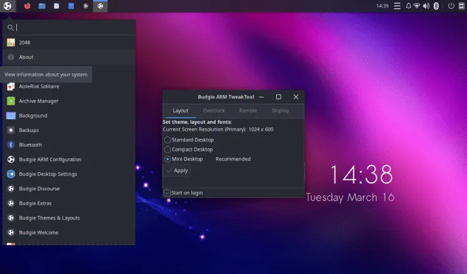
Task: Launch Firefox from the top panel
Action: click(x=27, y=6)
